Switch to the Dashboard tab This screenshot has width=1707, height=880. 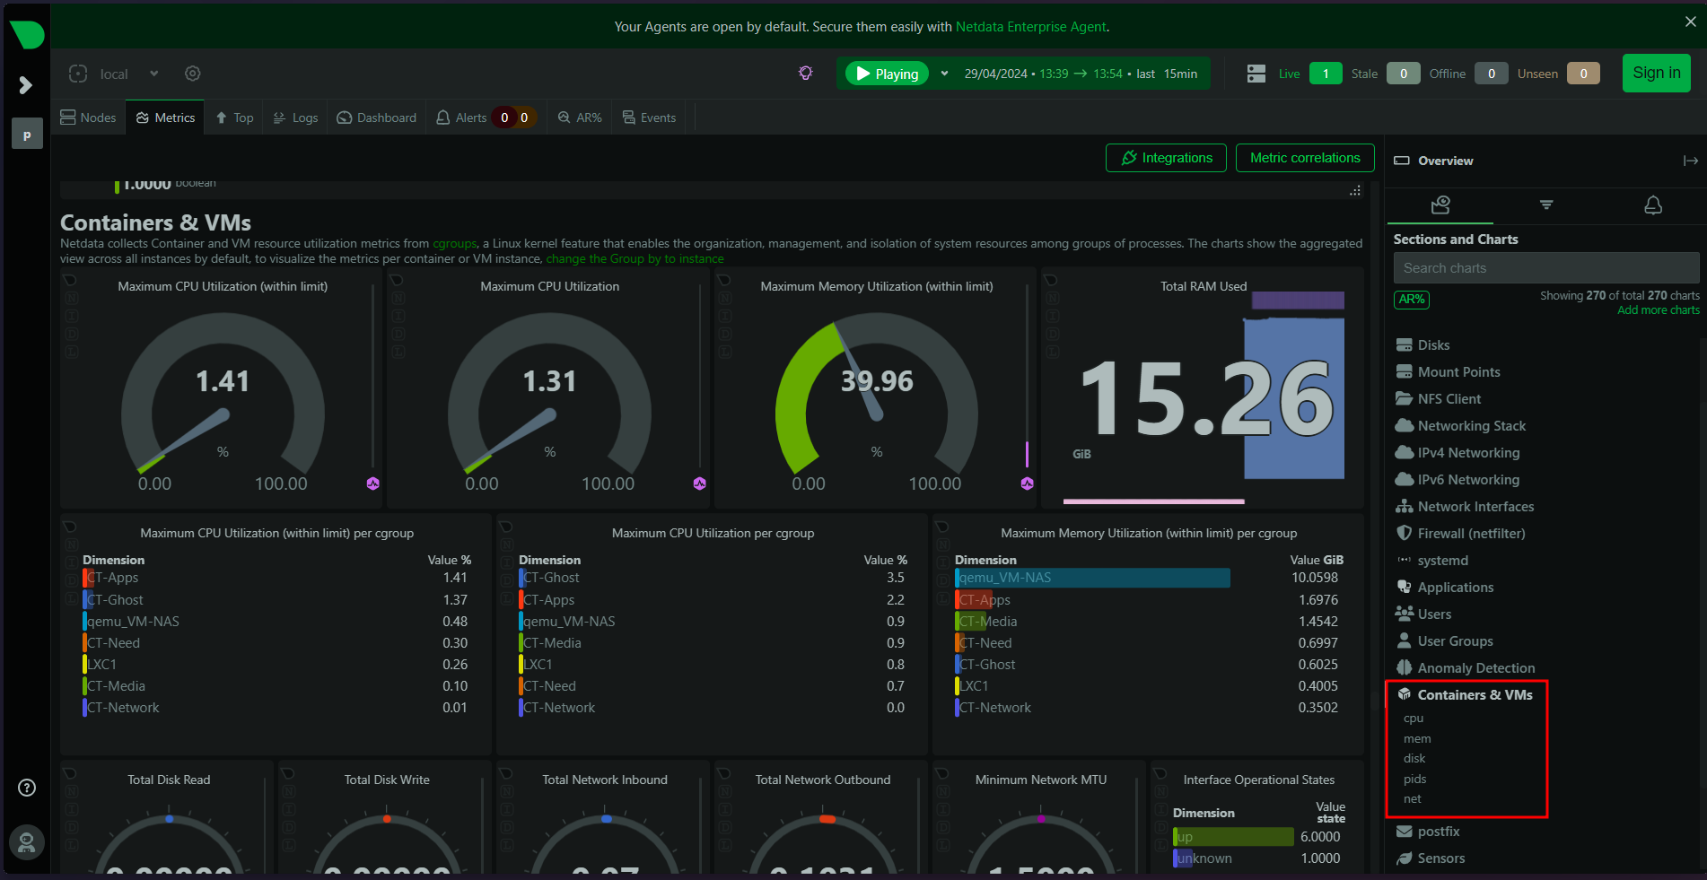click(377, 118)
